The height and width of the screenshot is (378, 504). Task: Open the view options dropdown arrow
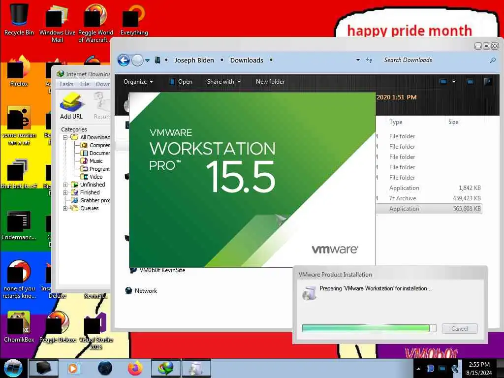click(x=454, y=82)
